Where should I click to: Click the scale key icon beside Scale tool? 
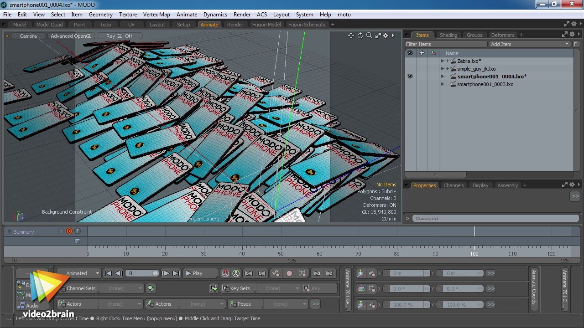(372, 304)
